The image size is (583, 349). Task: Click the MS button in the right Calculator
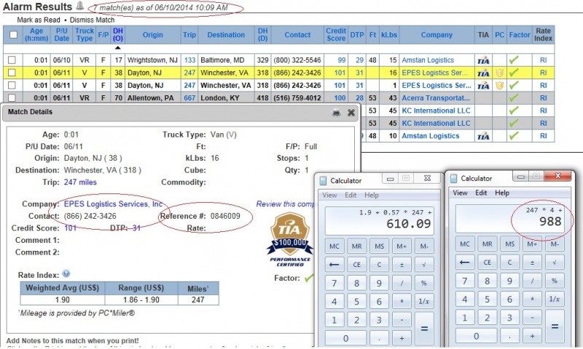pos(509,244)
